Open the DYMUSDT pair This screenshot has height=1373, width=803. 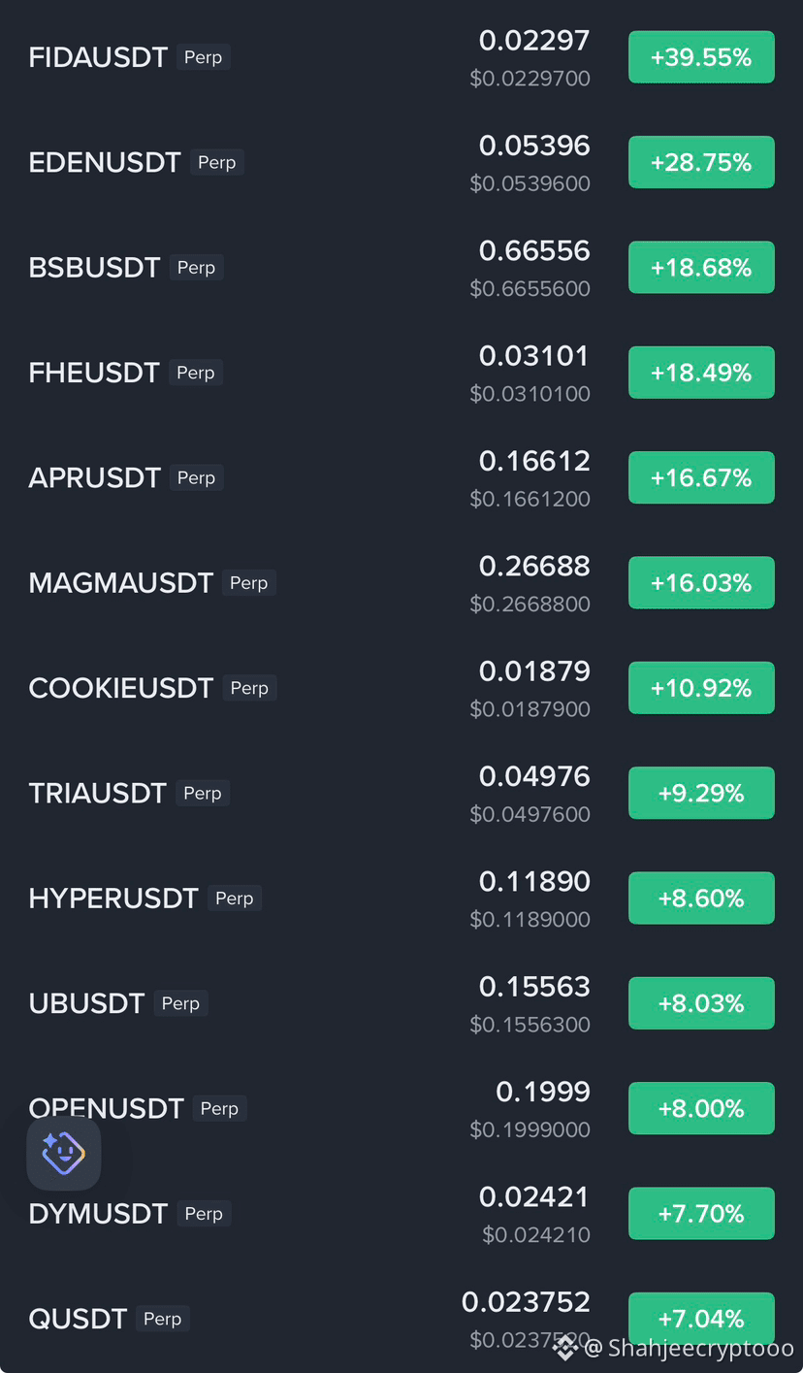pos(401,1213)
